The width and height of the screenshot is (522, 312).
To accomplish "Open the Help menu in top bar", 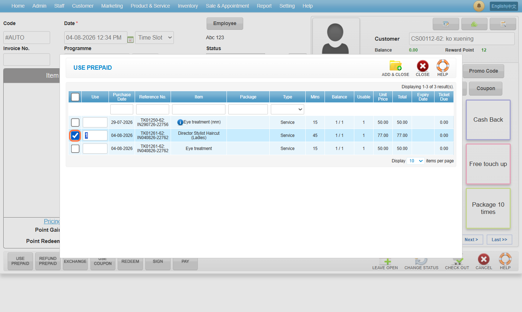I will point(307,6).
